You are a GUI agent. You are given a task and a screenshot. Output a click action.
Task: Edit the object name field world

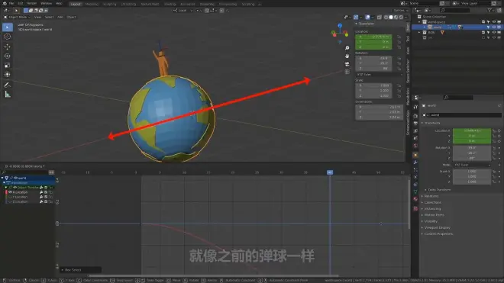[x=465, y=115]
